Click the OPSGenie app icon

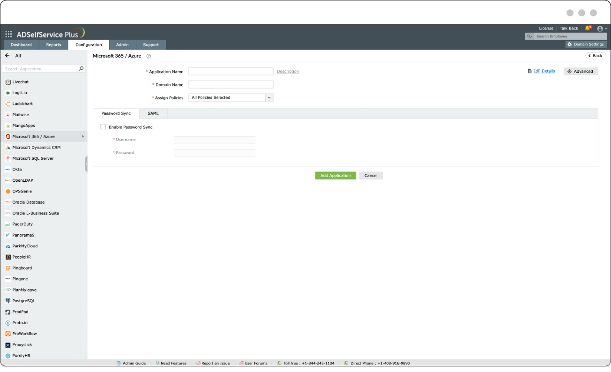tap(8, 191)
